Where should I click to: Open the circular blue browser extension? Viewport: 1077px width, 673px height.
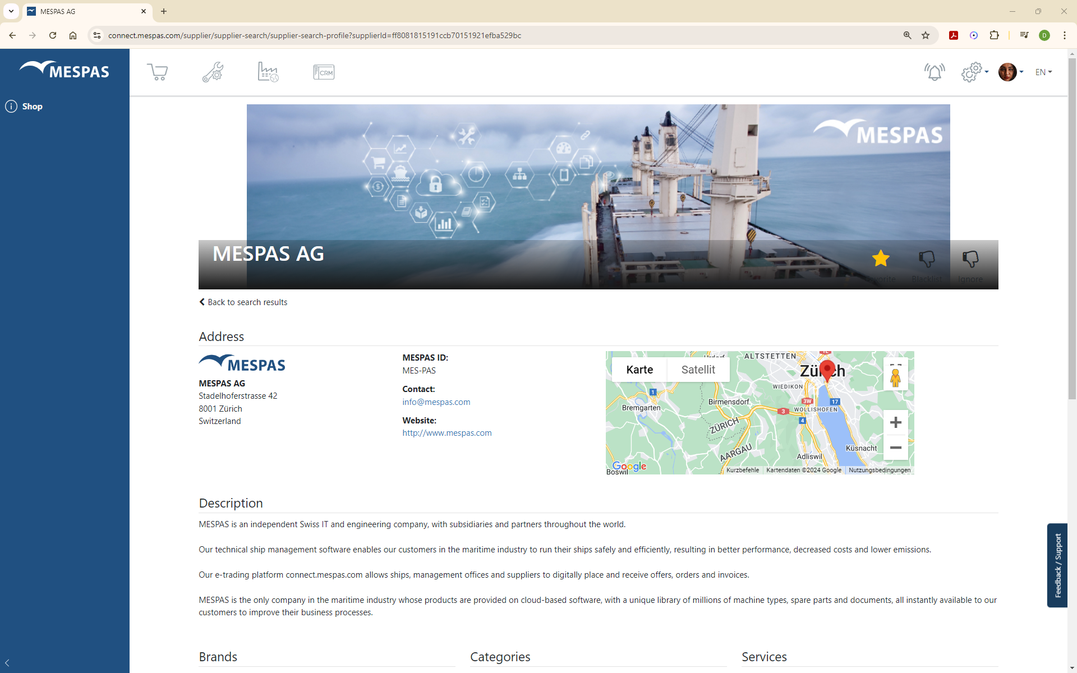(974, 35)
